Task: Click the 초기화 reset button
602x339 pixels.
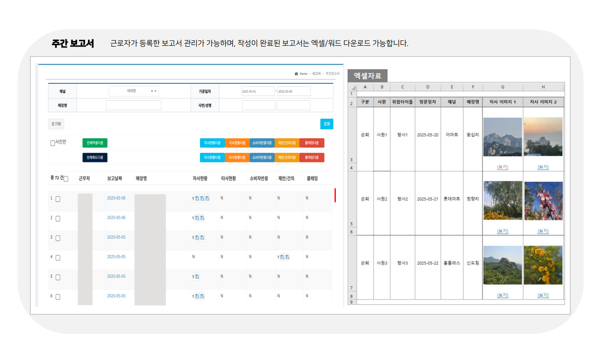Action: [x=57, y=123]
